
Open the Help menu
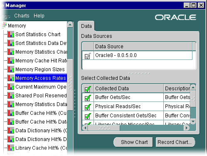[x=39, y=16]
